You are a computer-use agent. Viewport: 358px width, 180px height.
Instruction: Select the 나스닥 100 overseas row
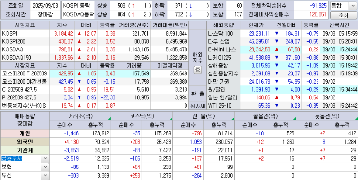point(282,34)
